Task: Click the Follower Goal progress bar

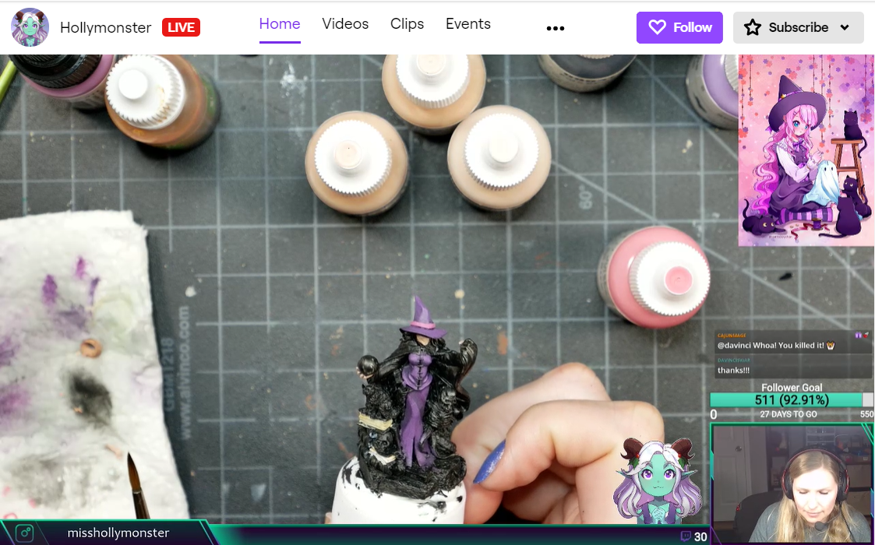Action: point(792,399)
